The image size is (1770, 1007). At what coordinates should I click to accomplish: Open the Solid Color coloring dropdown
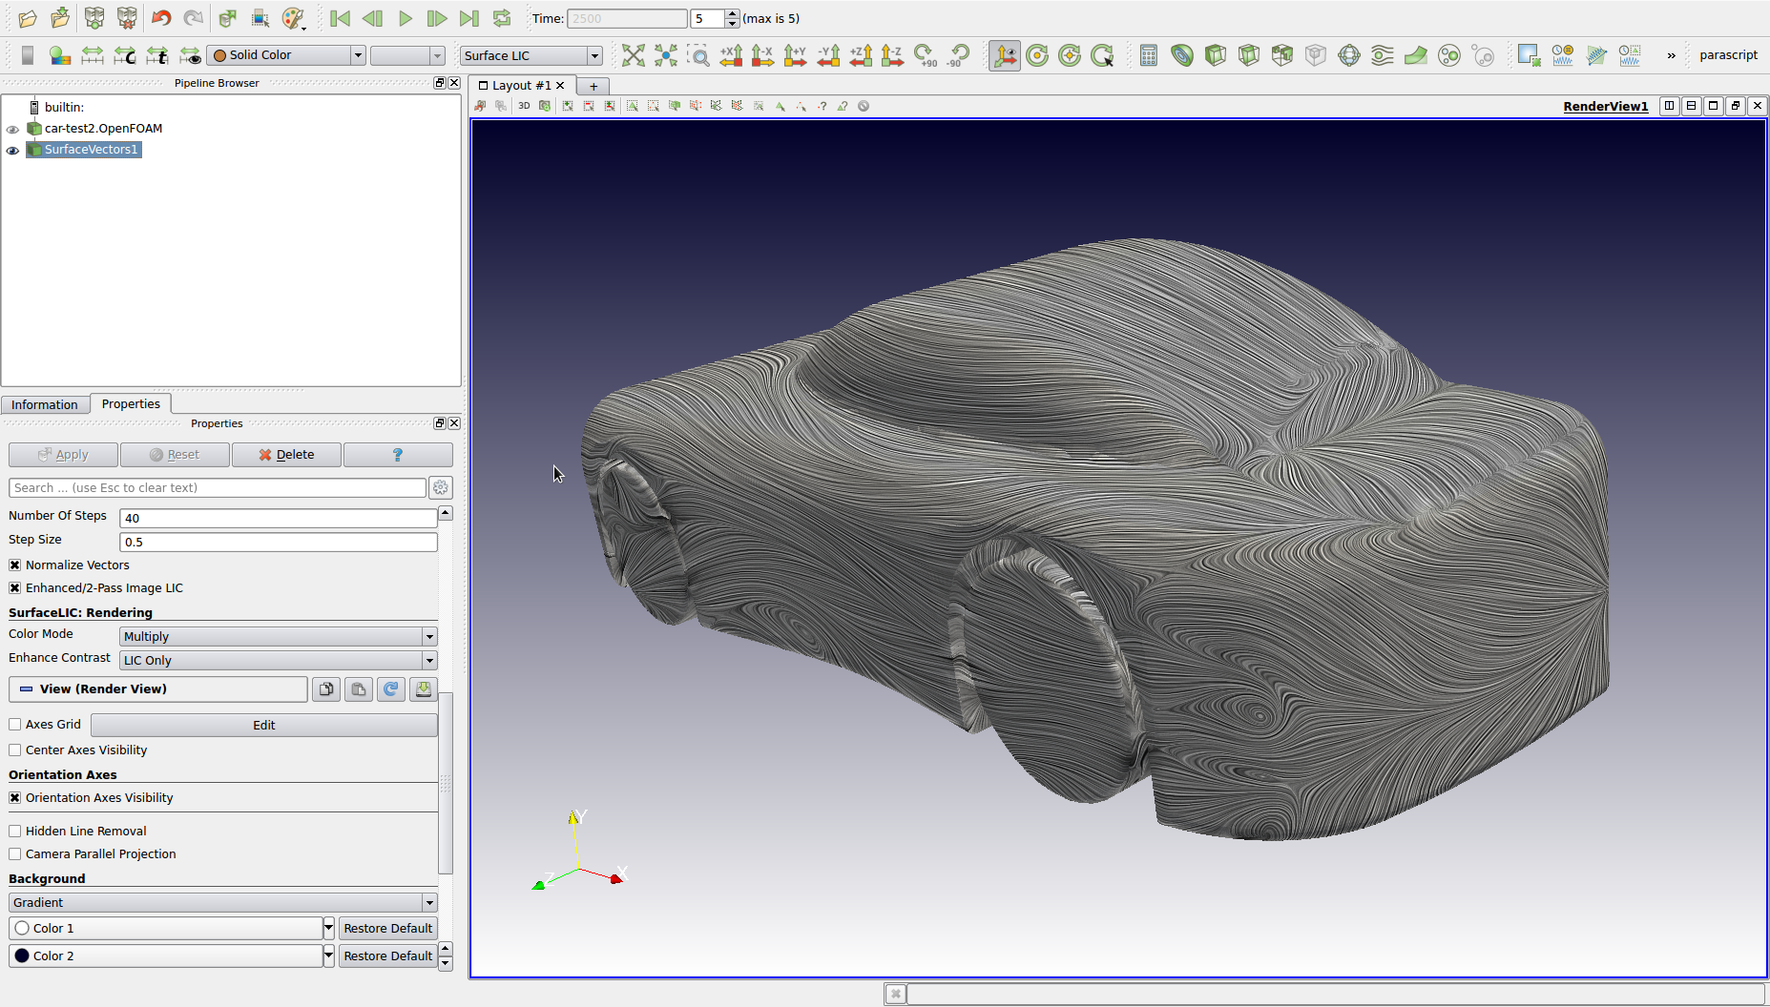click(286, 55)
